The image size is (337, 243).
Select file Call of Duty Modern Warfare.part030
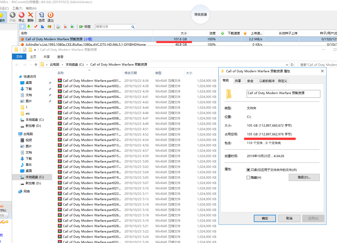coord(137,237)
